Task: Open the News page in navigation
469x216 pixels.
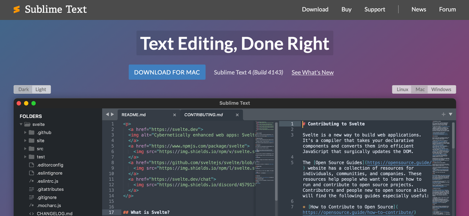Action: click(419, 10)
